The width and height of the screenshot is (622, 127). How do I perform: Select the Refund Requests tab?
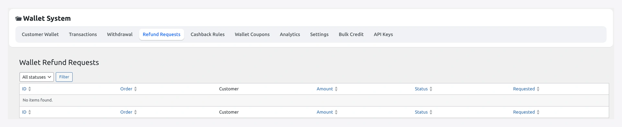tap(162, 34)
